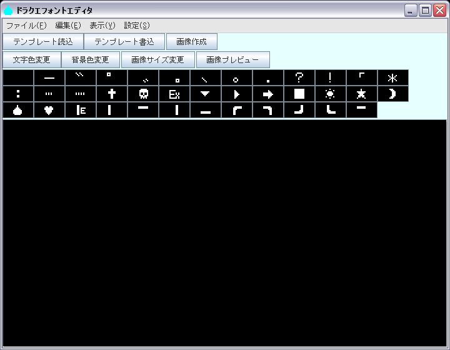
Task: Open the 設定(S) menu
Action: pos(137,26)
